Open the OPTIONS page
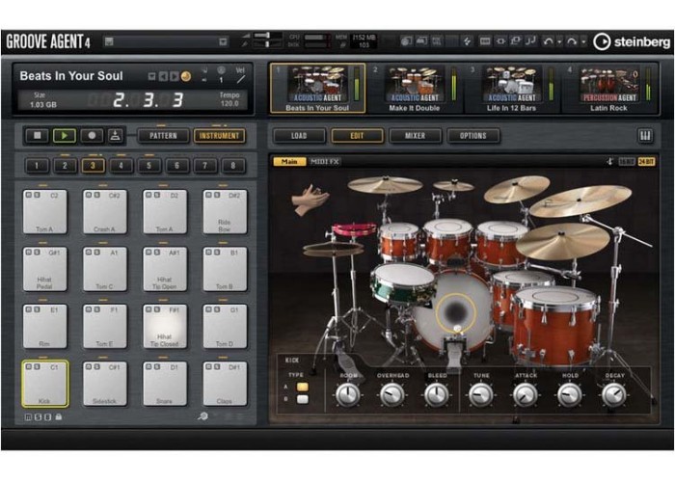The height and width of the screenshot is (482, 675). point(473,136)
